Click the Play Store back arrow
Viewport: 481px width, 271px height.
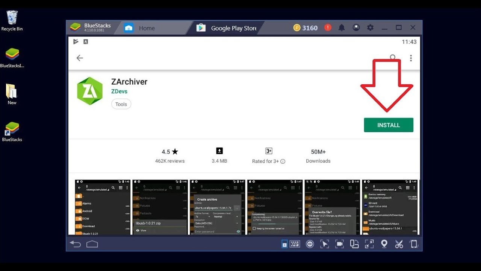(x=79, y=58)
